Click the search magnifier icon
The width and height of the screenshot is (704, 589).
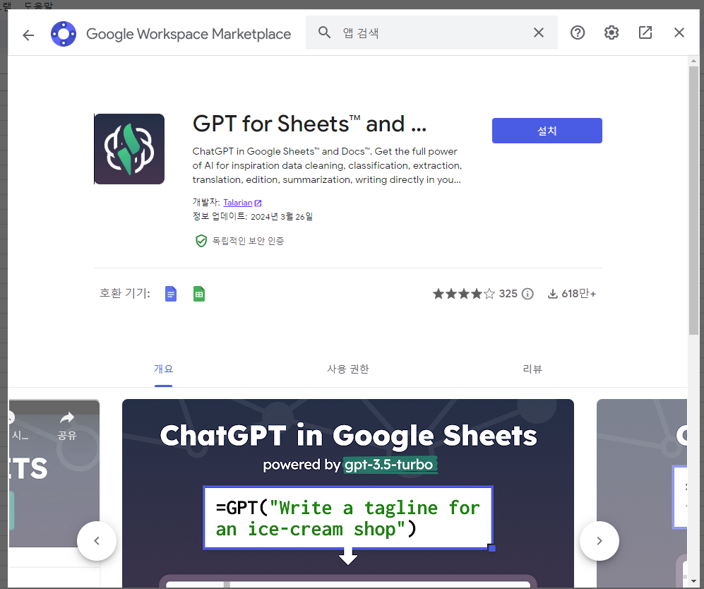coord(324,32)
